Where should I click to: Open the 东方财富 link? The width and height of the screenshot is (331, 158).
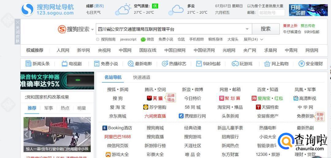(230, 154)
